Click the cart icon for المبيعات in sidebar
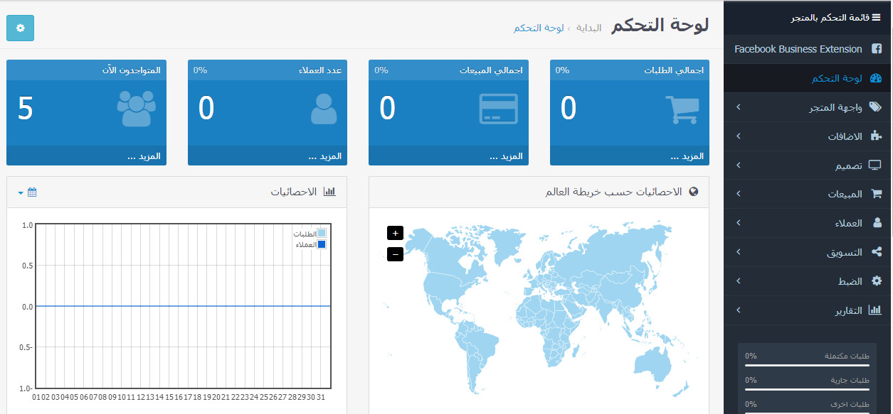893x414 pixels. click(876, 194)
